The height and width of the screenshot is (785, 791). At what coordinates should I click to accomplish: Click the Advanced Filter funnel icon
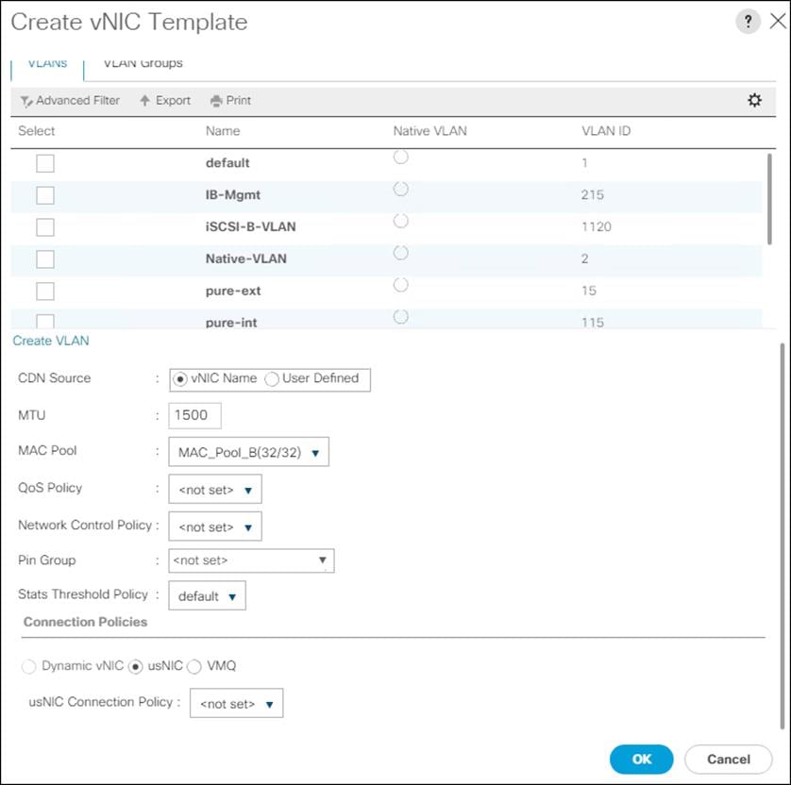point(26,101)
